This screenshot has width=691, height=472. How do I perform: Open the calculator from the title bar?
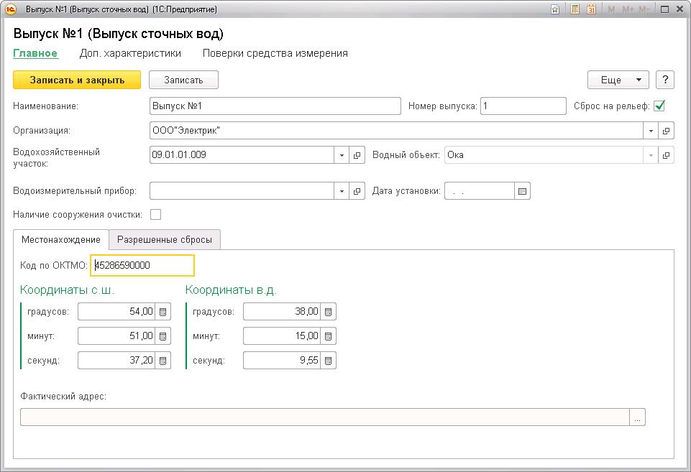click(575, 9)
